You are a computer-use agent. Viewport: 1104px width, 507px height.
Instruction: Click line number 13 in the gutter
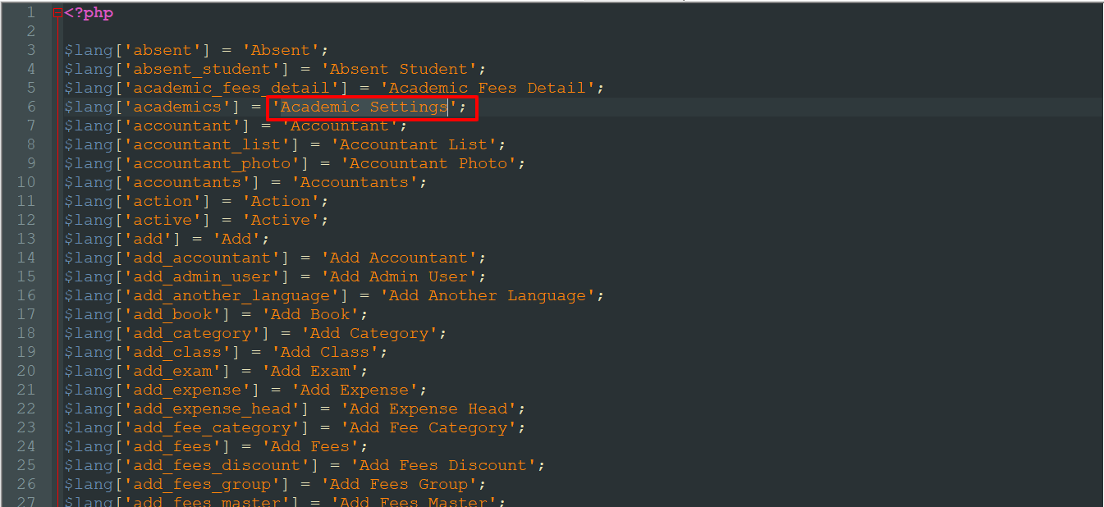click(x=26, y=239)
